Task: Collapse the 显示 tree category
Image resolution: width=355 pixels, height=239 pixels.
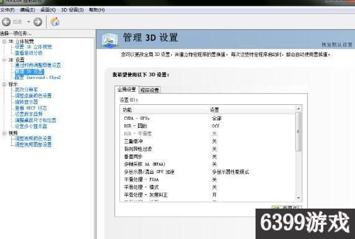Action: (4, 84)
